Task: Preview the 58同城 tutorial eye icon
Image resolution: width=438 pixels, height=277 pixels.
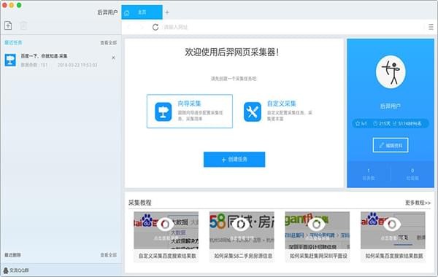Action: (241, 225)
